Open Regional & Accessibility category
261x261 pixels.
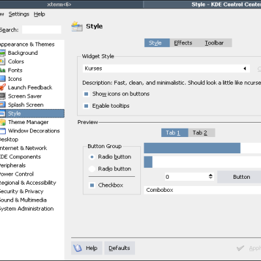tap(28, 183)
